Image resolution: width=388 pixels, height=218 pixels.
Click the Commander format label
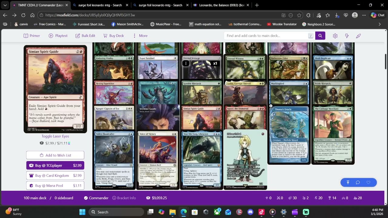click(96, 198)
